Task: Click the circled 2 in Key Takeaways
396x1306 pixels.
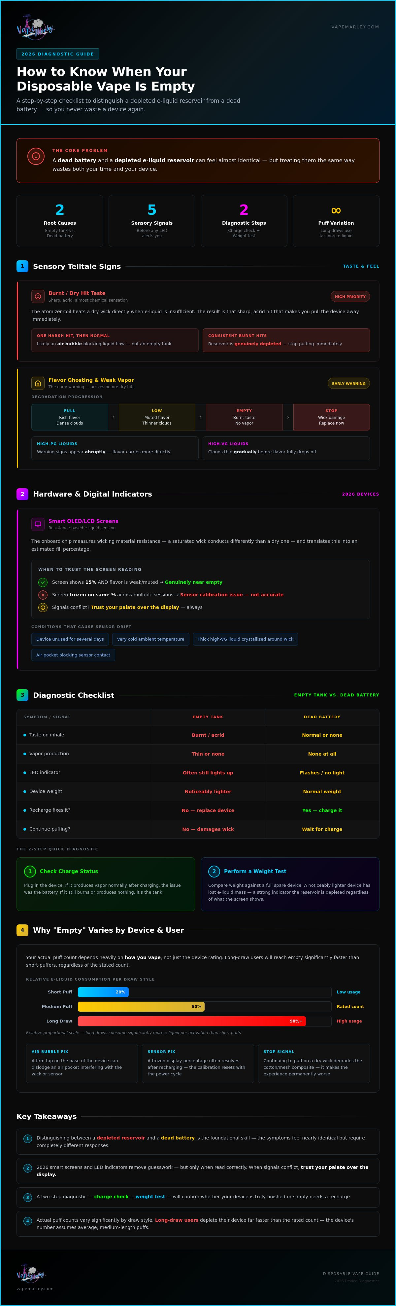Action: tap(28, 1168)
